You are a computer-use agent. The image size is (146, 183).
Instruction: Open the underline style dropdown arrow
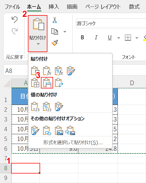[119, 38]
